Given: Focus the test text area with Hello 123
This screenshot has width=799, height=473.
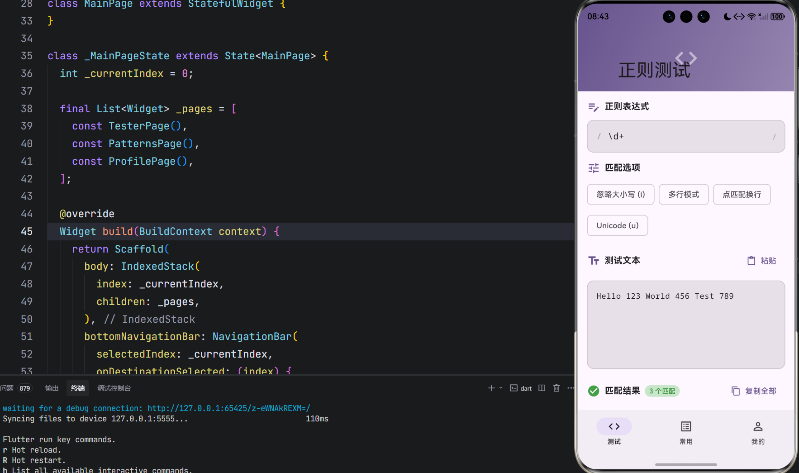Looking at the screenshot, I should point(686,325).
